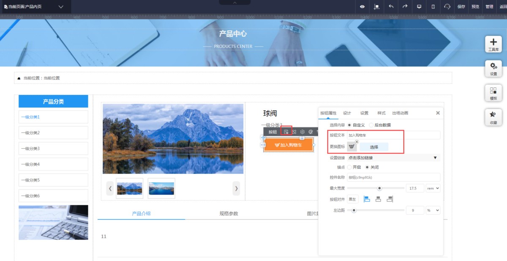Open the current page selector dropdown
The width and height of the screenshot is (507, 261).
tap(61, 7)
